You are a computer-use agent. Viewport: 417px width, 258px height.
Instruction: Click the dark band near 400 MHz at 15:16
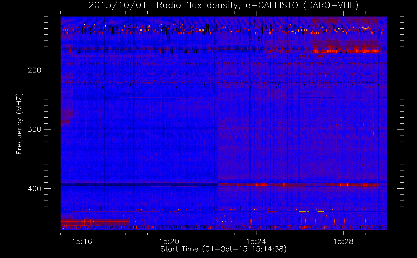point(82,185)
